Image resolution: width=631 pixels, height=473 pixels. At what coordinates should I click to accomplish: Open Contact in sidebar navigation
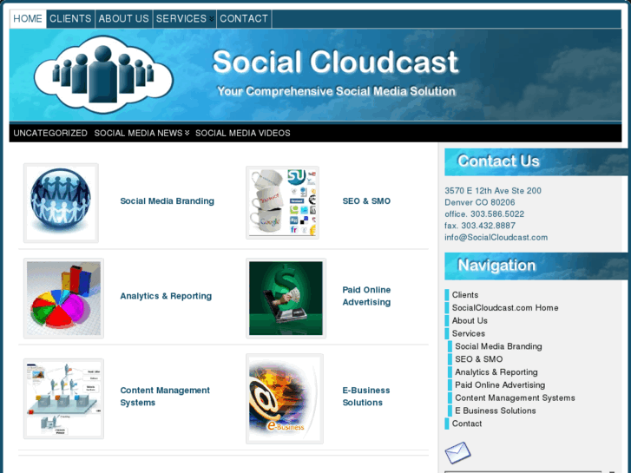pos(466,424)
